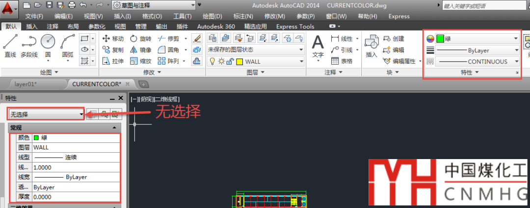This screenshot has width=530, height=208.
Task: Click the green 颜色 swatch in properties panel
Action: (36, 138)
